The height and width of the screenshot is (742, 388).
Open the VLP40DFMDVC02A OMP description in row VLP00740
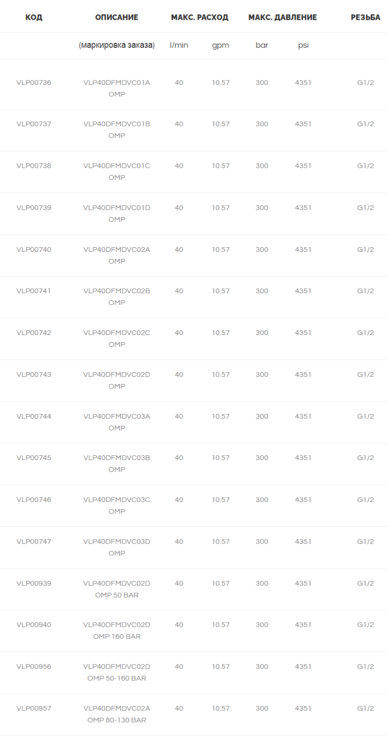[116, 255]
